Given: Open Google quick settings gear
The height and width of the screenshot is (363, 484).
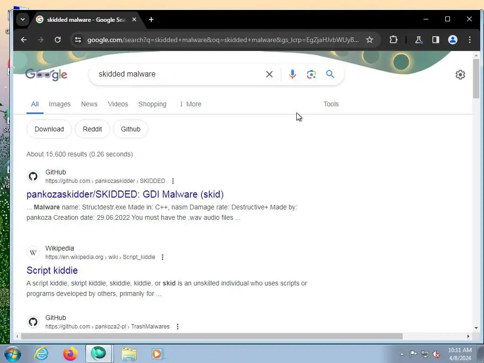Looking at the screenshot, I should click(x=460, y=74).
